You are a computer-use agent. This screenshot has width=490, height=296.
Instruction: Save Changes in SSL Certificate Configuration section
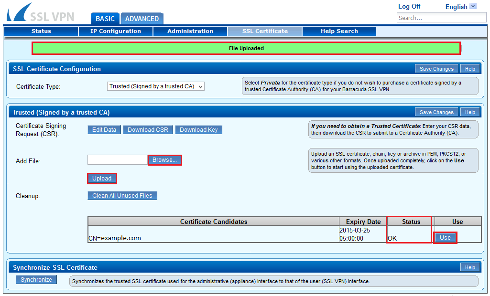point(436,69)
